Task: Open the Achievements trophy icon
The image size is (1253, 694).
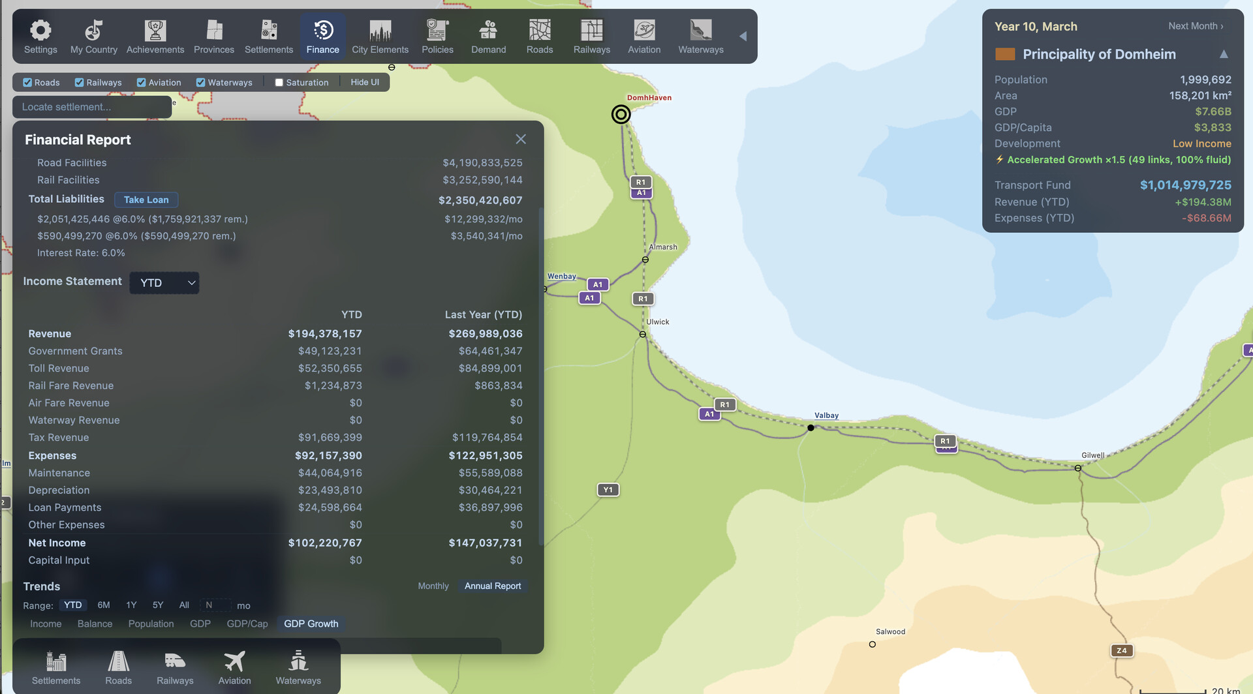Action: 155,37
